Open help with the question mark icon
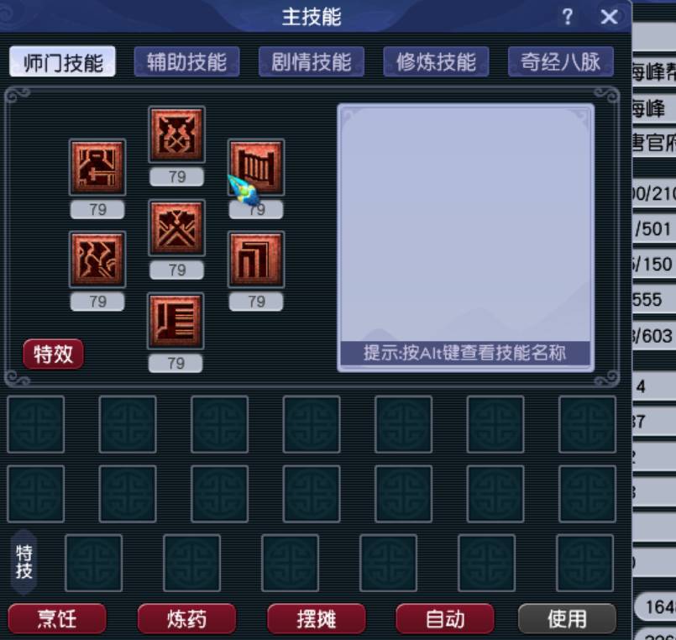Viewport: 676px width, 640px height. 568,18
